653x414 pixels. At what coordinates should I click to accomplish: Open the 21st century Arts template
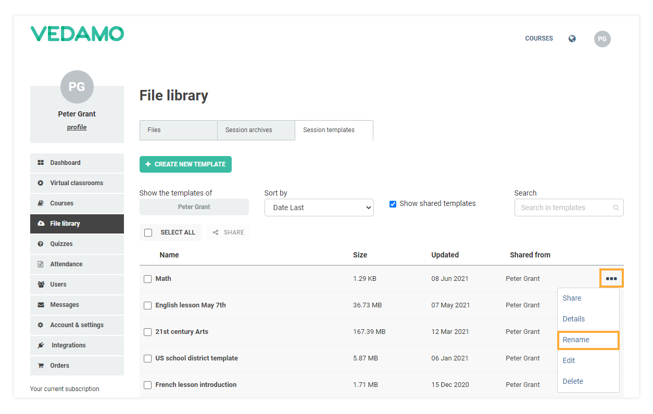(x=182, y=332)
